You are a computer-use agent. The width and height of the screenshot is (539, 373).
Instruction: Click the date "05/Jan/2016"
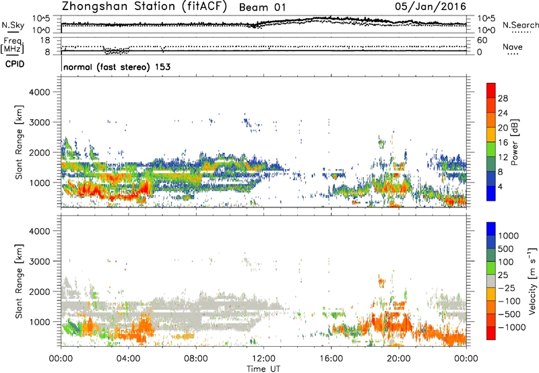pos(431,7)
